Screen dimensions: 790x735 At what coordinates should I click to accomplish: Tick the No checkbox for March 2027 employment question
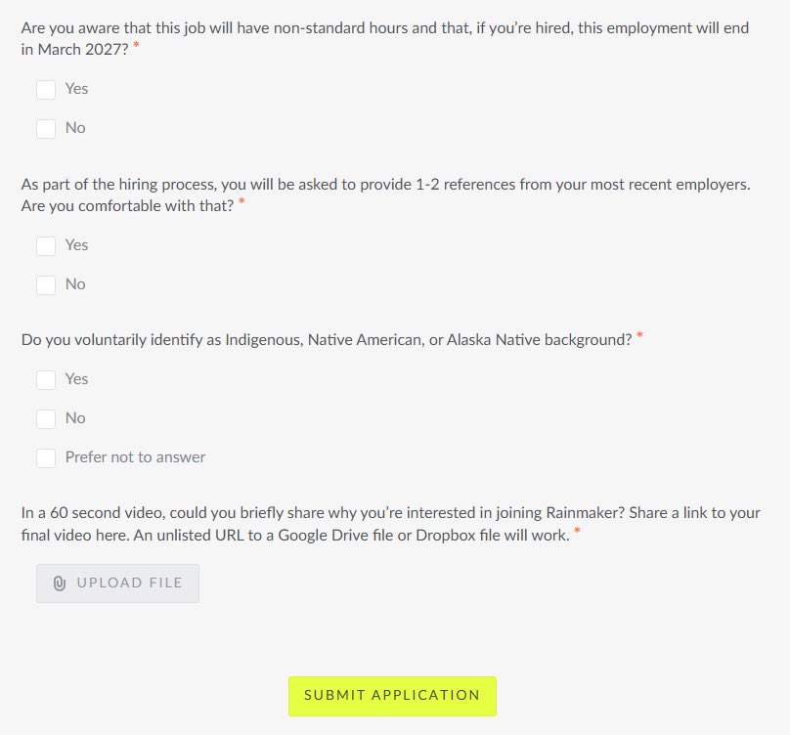(46, 128)
